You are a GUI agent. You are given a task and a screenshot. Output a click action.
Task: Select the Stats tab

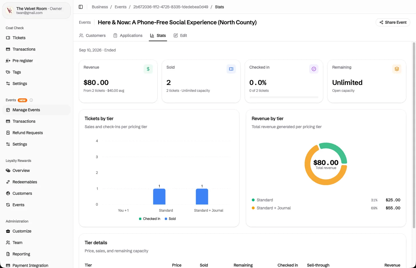158,35
